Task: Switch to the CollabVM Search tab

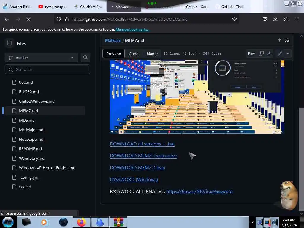Action: [88, 7]
